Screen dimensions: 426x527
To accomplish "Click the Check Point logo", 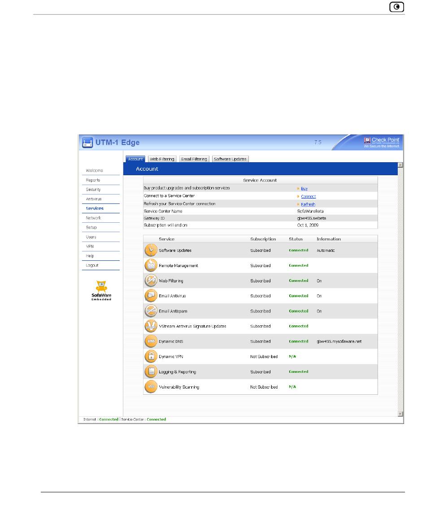I will coord(382,142).
